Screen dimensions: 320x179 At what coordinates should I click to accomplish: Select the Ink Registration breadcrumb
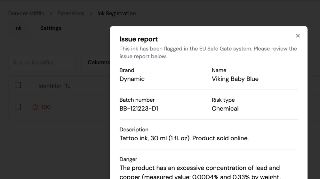[116, 13]
